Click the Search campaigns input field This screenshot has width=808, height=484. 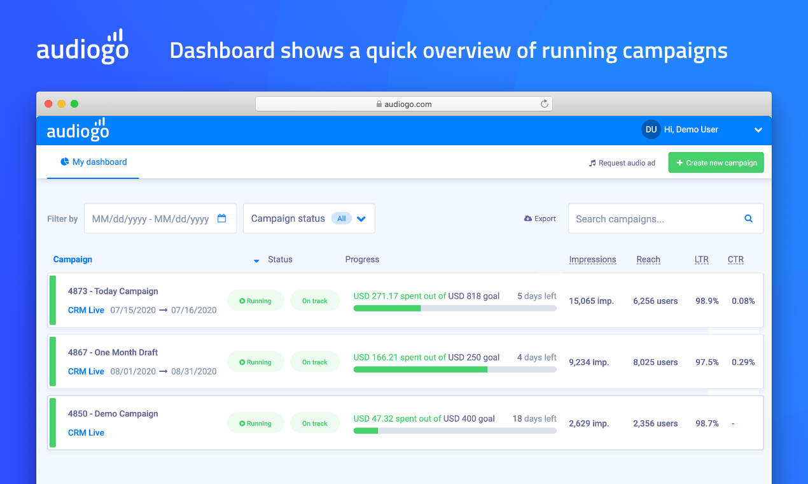click(x=665, y=218)
